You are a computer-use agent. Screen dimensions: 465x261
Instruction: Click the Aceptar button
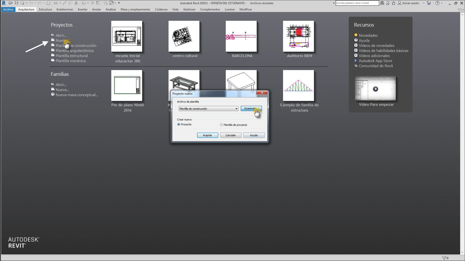click(x=207, y=135)
